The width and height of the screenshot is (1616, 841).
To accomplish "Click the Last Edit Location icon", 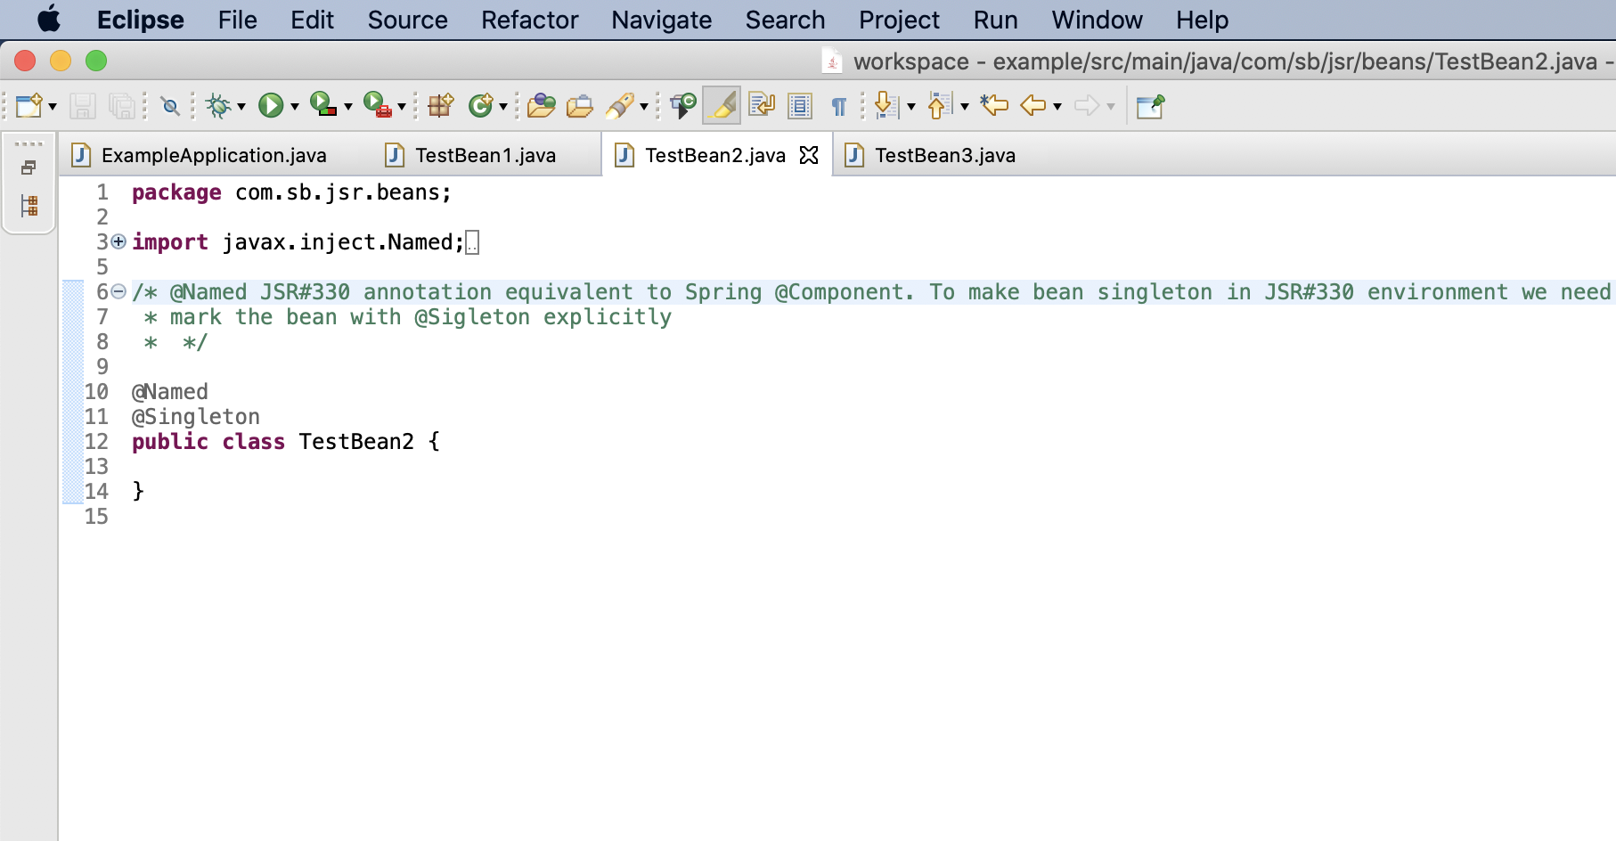I will (x=994, y=106).
